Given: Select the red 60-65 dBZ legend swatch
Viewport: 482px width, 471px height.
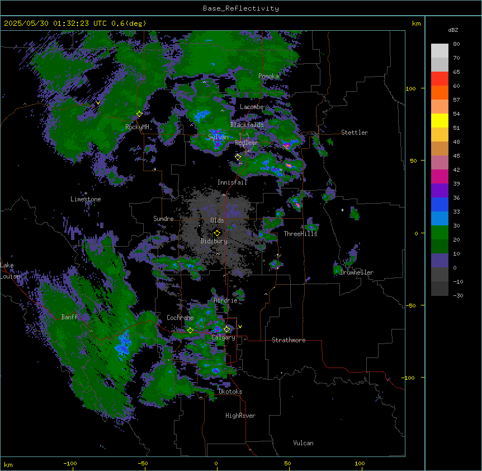Looking at the screenshot, I should [440, 78].
